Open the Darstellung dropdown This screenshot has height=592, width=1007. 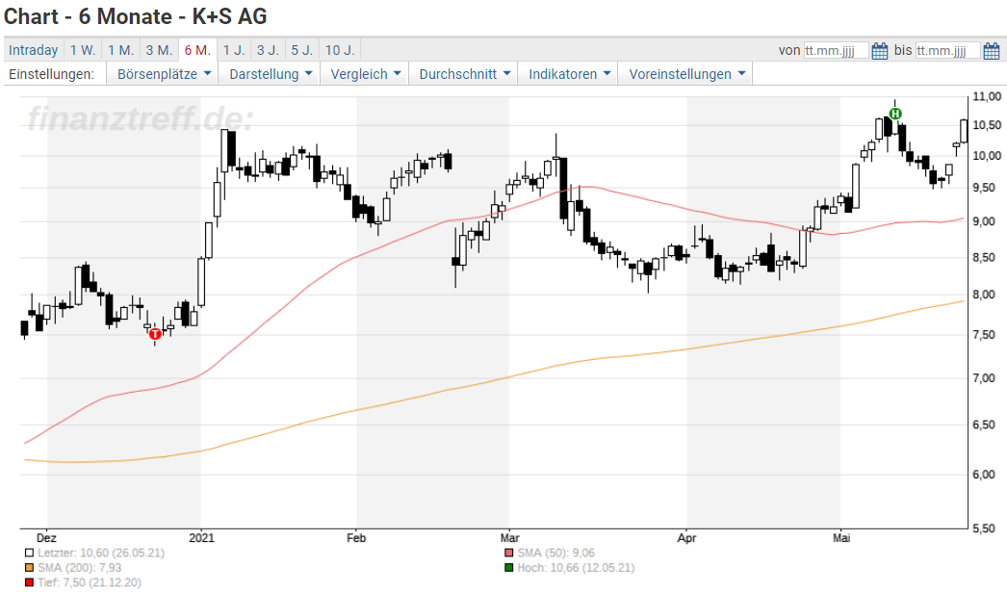[270, 74]
